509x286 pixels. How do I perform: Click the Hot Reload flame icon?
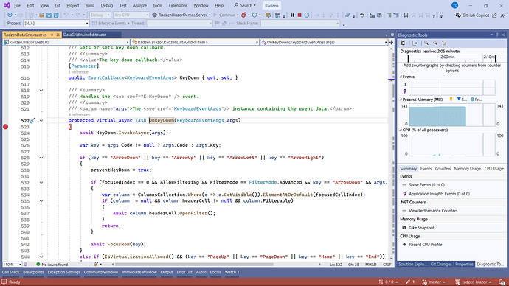[243, 15]
